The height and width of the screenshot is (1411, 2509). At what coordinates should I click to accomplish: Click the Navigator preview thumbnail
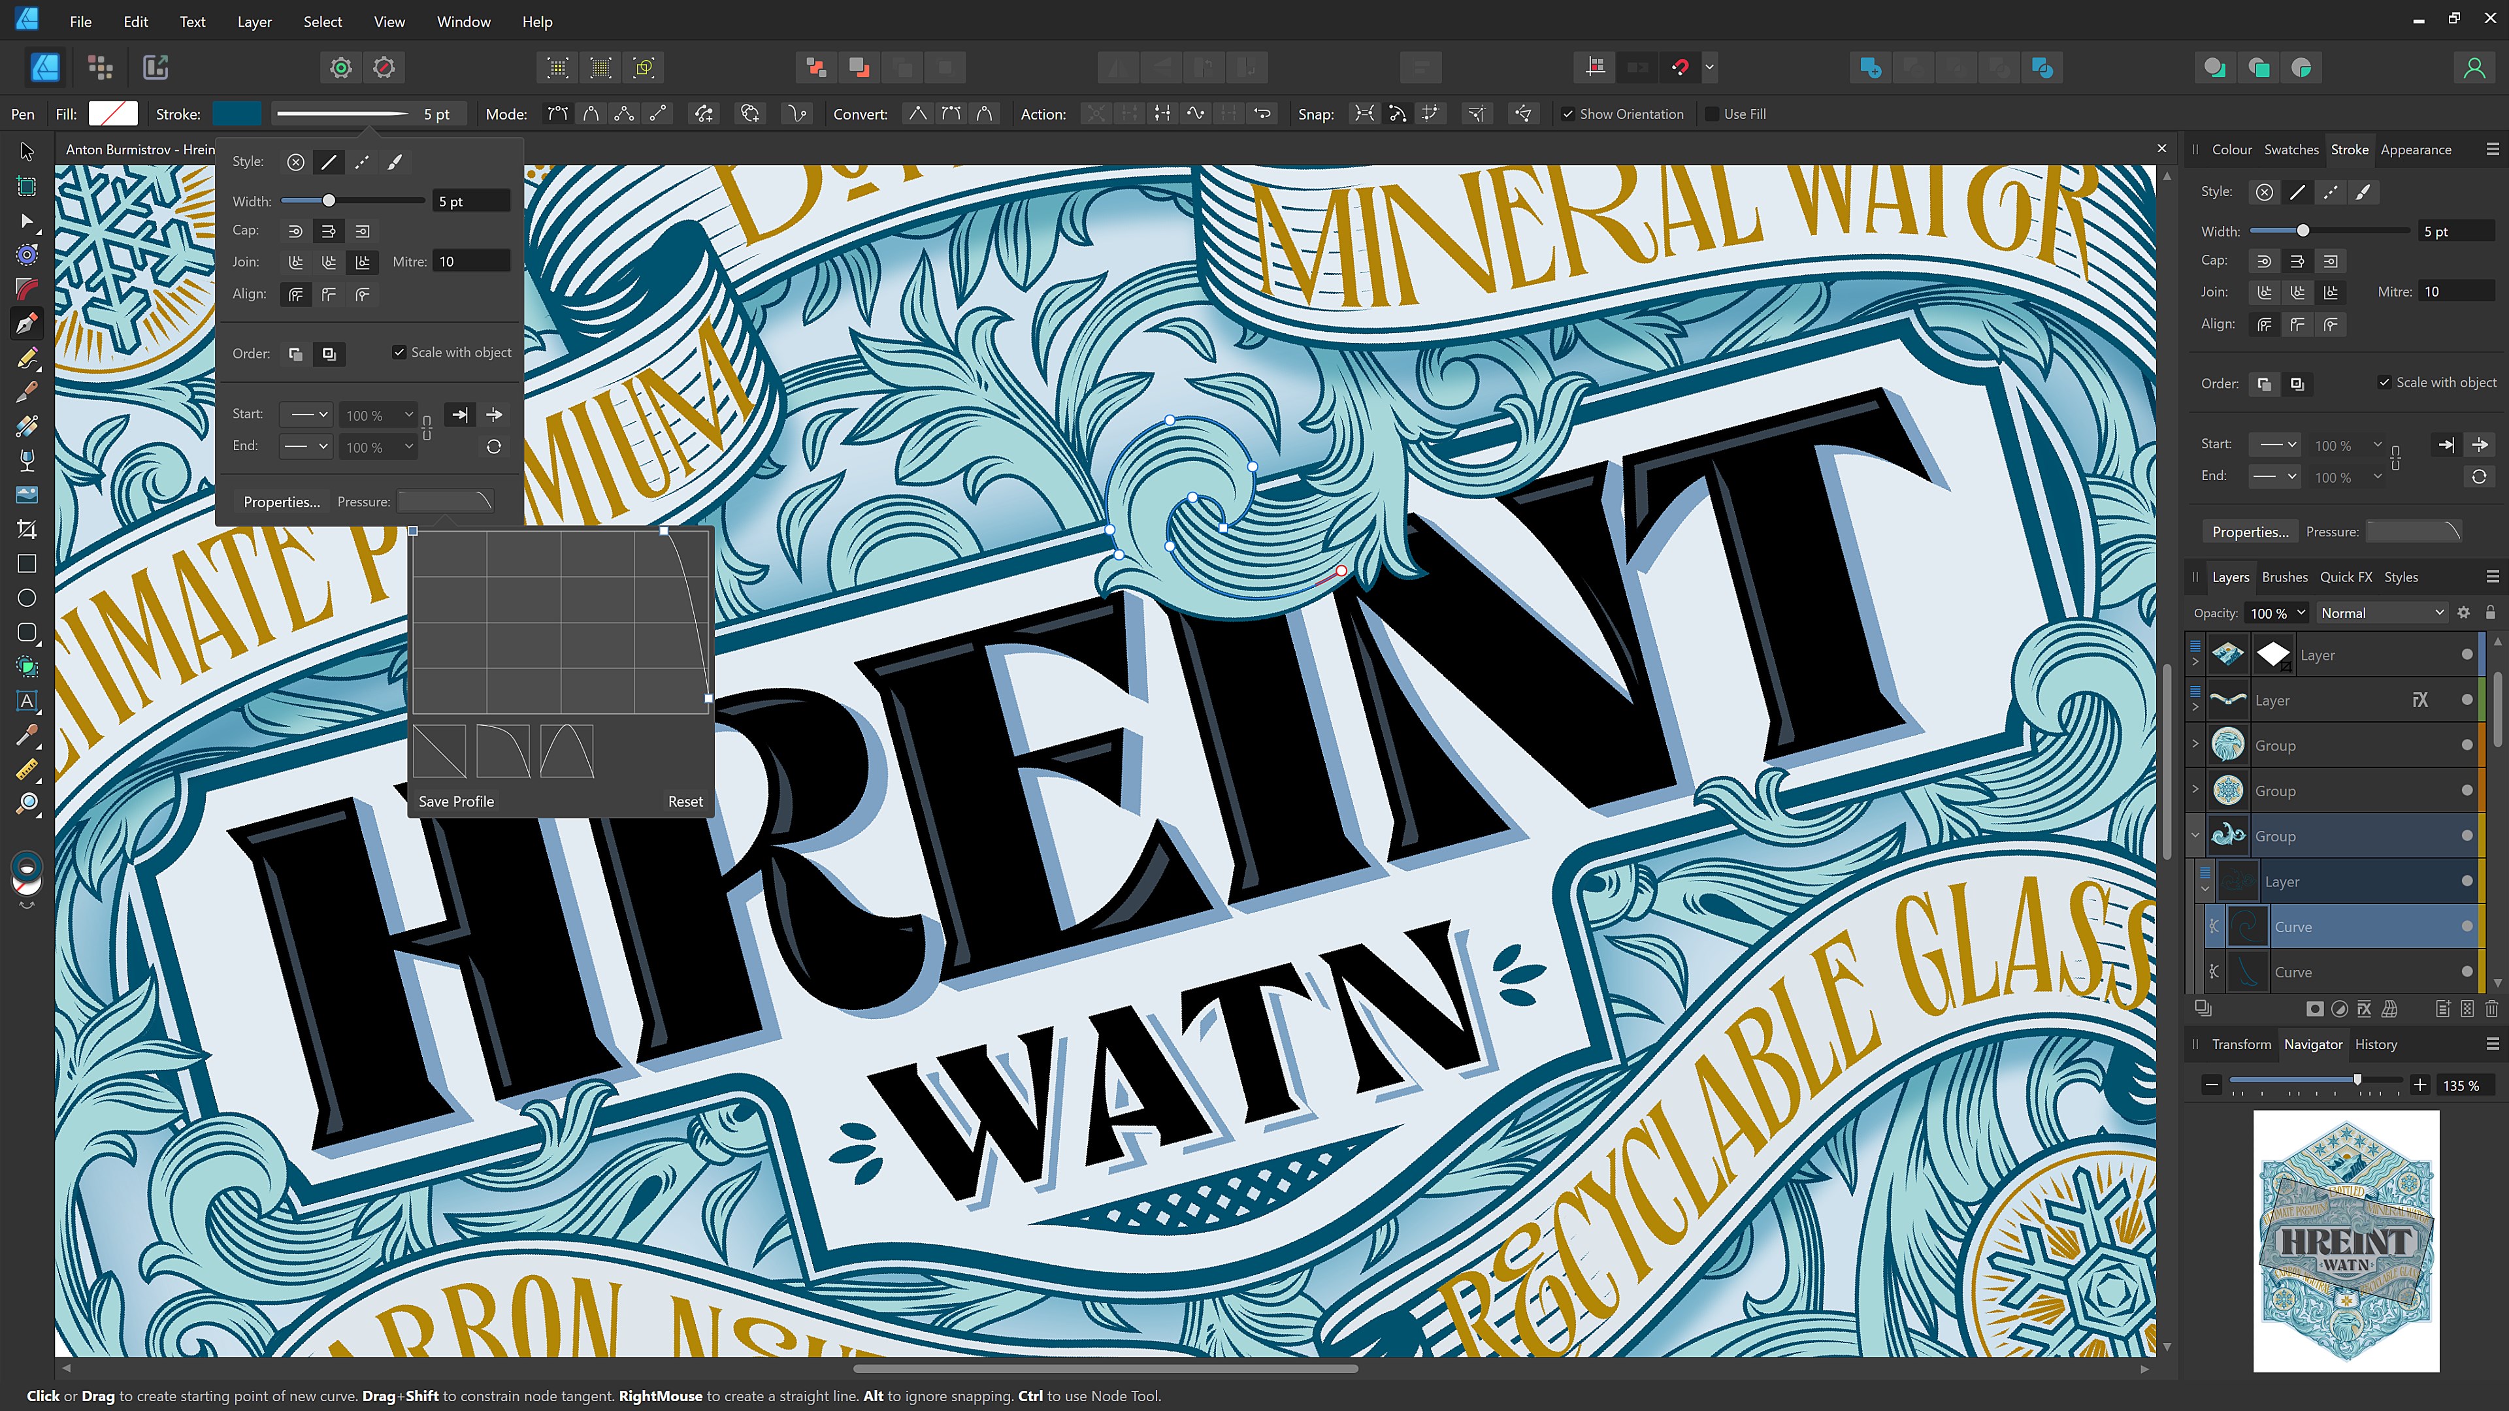coord(2346,1241)
